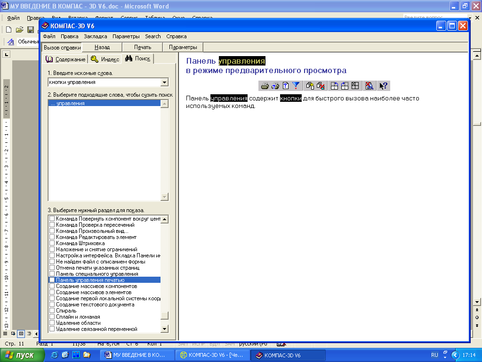Open the Закладка menu in help window
The width and height of the screenshot is (482, 362).
96,36
